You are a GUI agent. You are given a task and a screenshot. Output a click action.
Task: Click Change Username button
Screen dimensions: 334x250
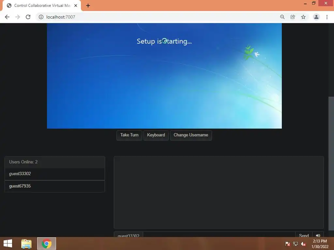tap(191, 135)
